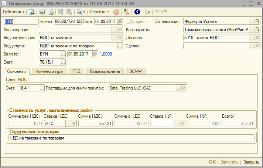Viewport: 263px width, 168px height.
Task: Clear the Вид поступления field with X
Action: point(120,38)
